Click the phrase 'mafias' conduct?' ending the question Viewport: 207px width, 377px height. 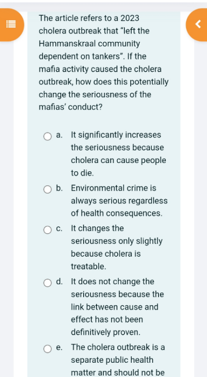click(x=70, y=107)
